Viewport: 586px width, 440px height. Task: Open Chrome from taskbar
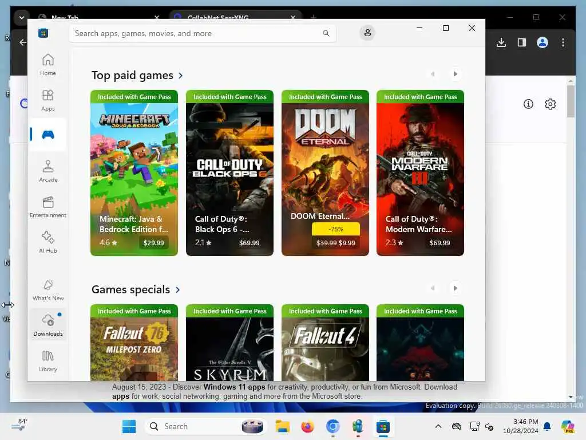(x=332, y=426)
